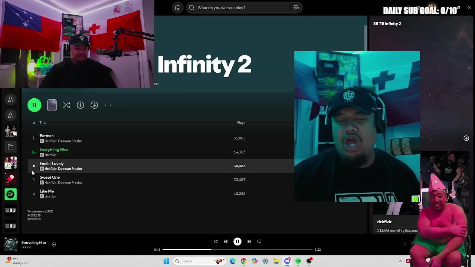Open the green Spotify playlist tile in sidebar
The height and width of the screenshot is (267, 475).
10,194
